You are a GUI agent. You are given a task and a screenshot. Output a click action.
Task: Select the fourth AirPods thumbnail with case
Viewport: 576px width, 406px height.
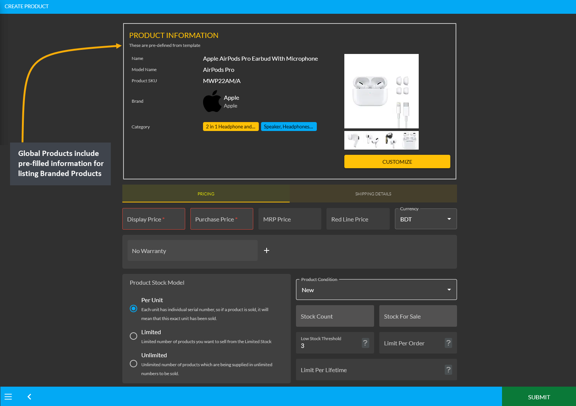(409, 140)
